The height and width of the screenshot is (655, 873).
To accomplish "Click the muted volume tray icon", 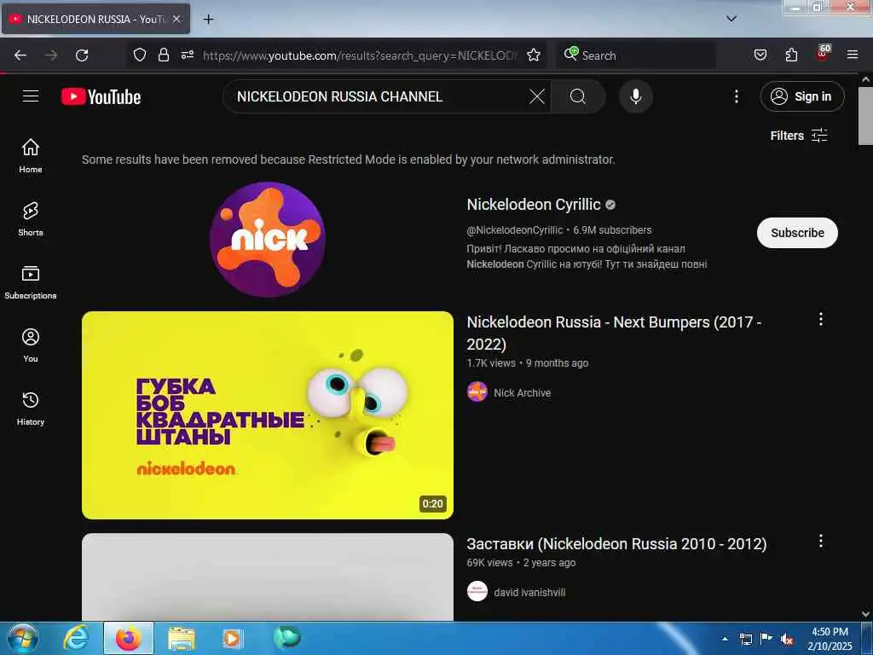I will click(786, 639).
